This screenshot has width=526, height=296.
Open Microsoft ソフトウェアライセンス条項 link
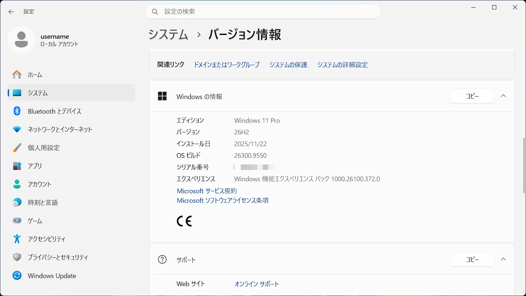(222, 200)
